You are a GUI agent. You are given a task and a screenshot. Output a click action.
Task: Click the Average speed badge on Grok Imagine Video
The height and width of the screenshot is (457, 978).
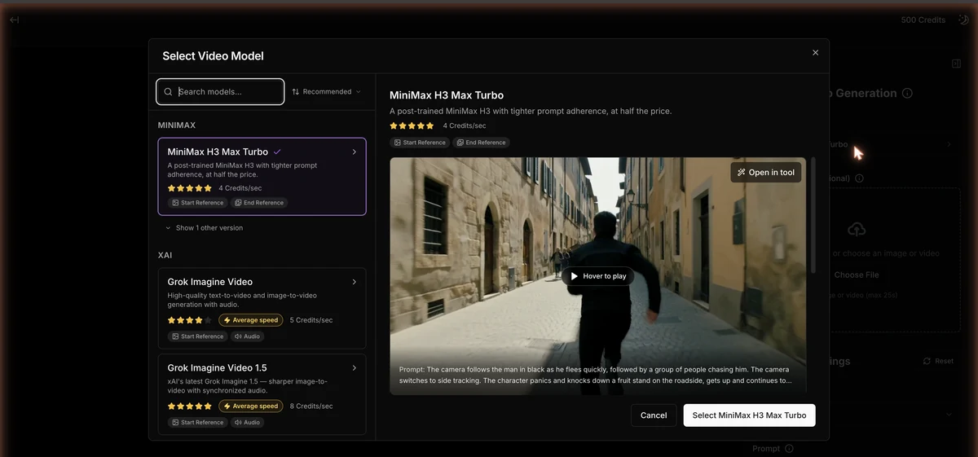(251, 320)
